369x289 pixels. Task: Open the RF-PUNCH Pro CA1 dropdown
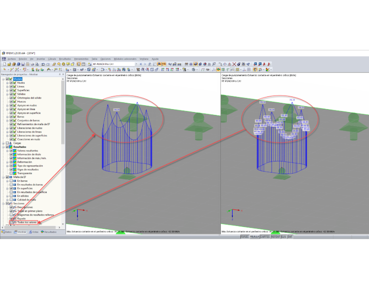pos(136,64)
